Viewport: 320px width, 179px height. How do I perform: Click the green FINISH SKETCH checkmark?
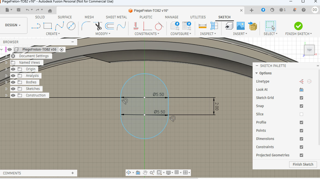pos(298,26)
